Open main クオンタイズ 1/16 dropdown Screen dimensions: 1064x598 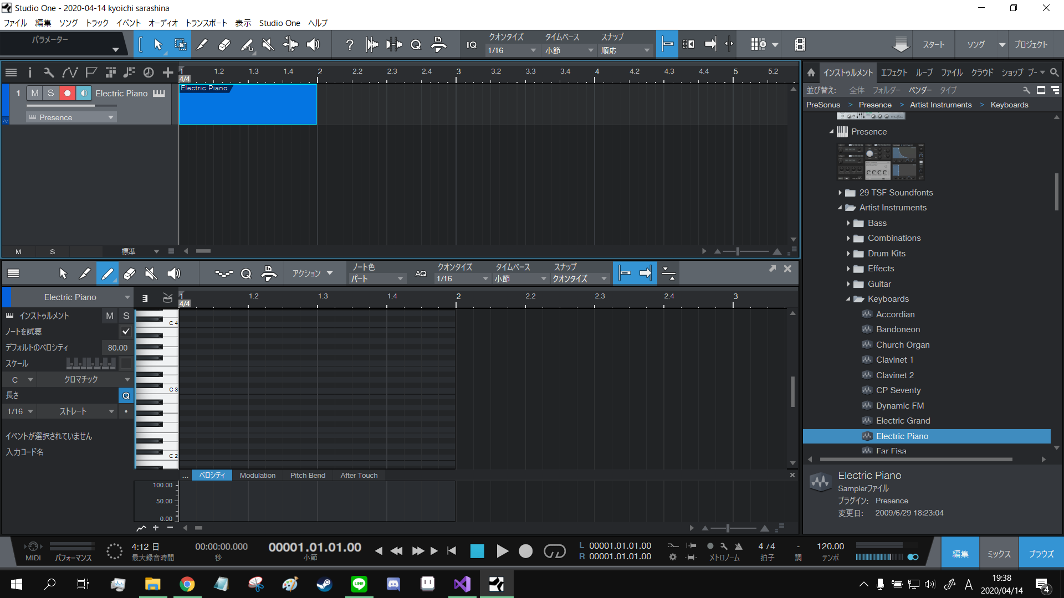tap(511, 50)
